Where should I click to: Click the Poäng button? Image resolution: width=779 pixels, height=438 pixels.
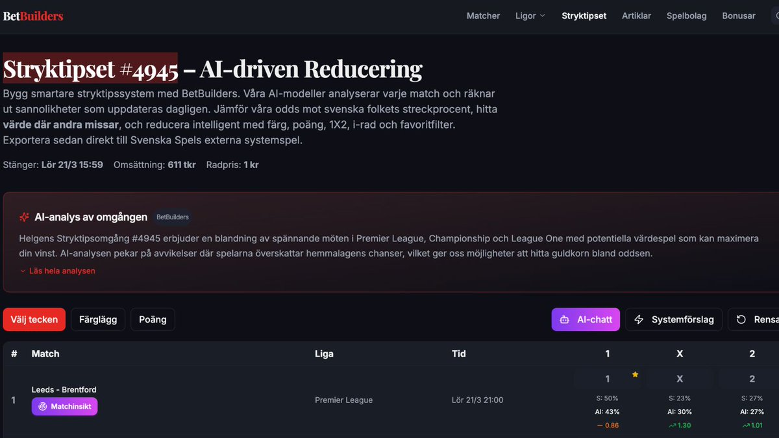coord(153,319)
